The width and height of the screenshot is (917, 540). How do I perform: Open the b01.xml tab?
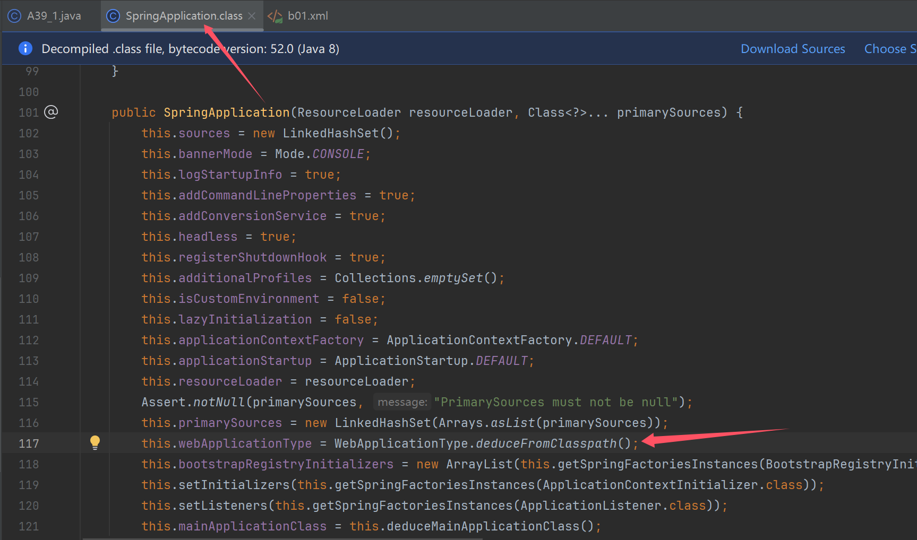pyautogui.click(x=298, y=16)
